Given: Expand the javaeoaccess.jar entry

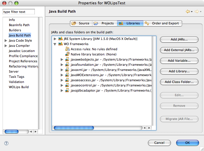Looking at the screenshot, I should click(x=62, y=80).
